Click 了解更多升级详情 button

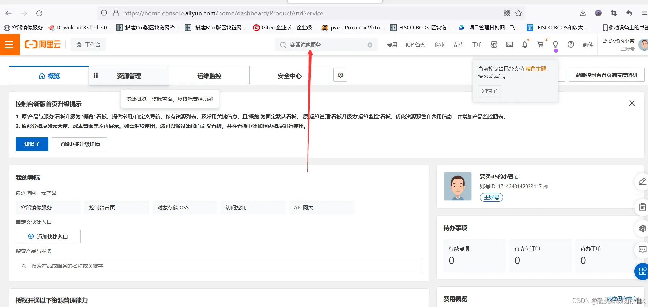pyautogui.click(x=79, y=144)
